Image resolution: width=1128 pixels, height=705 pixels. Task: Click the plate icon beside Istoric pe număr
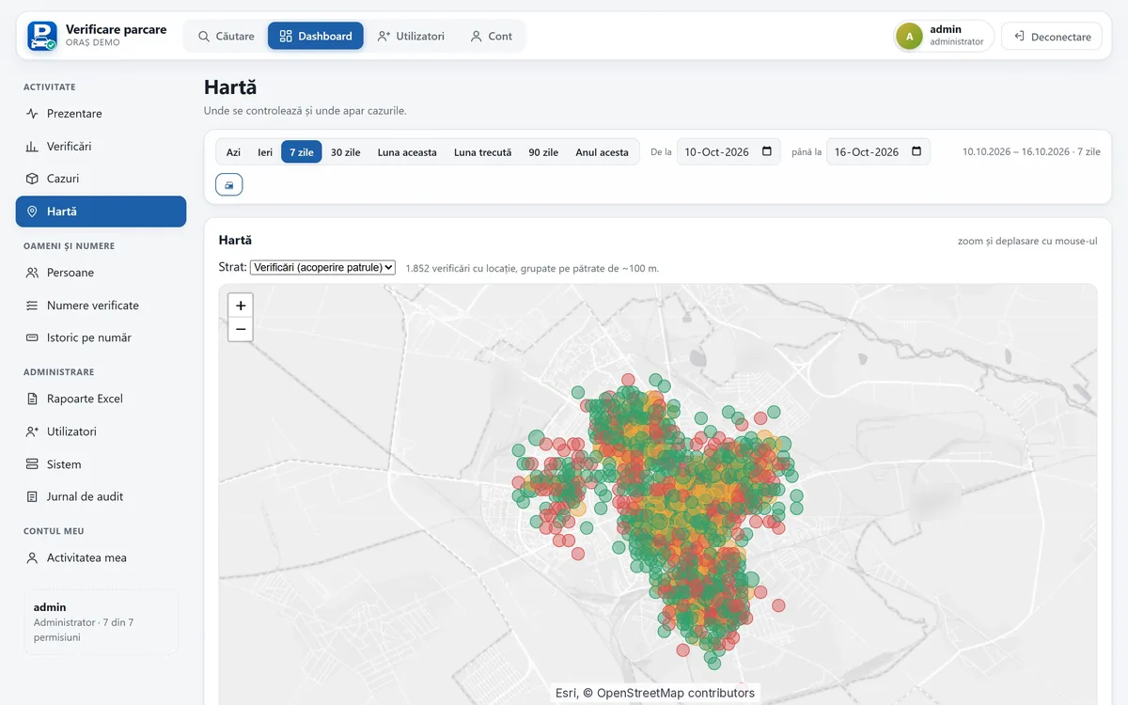pos(32,337)
